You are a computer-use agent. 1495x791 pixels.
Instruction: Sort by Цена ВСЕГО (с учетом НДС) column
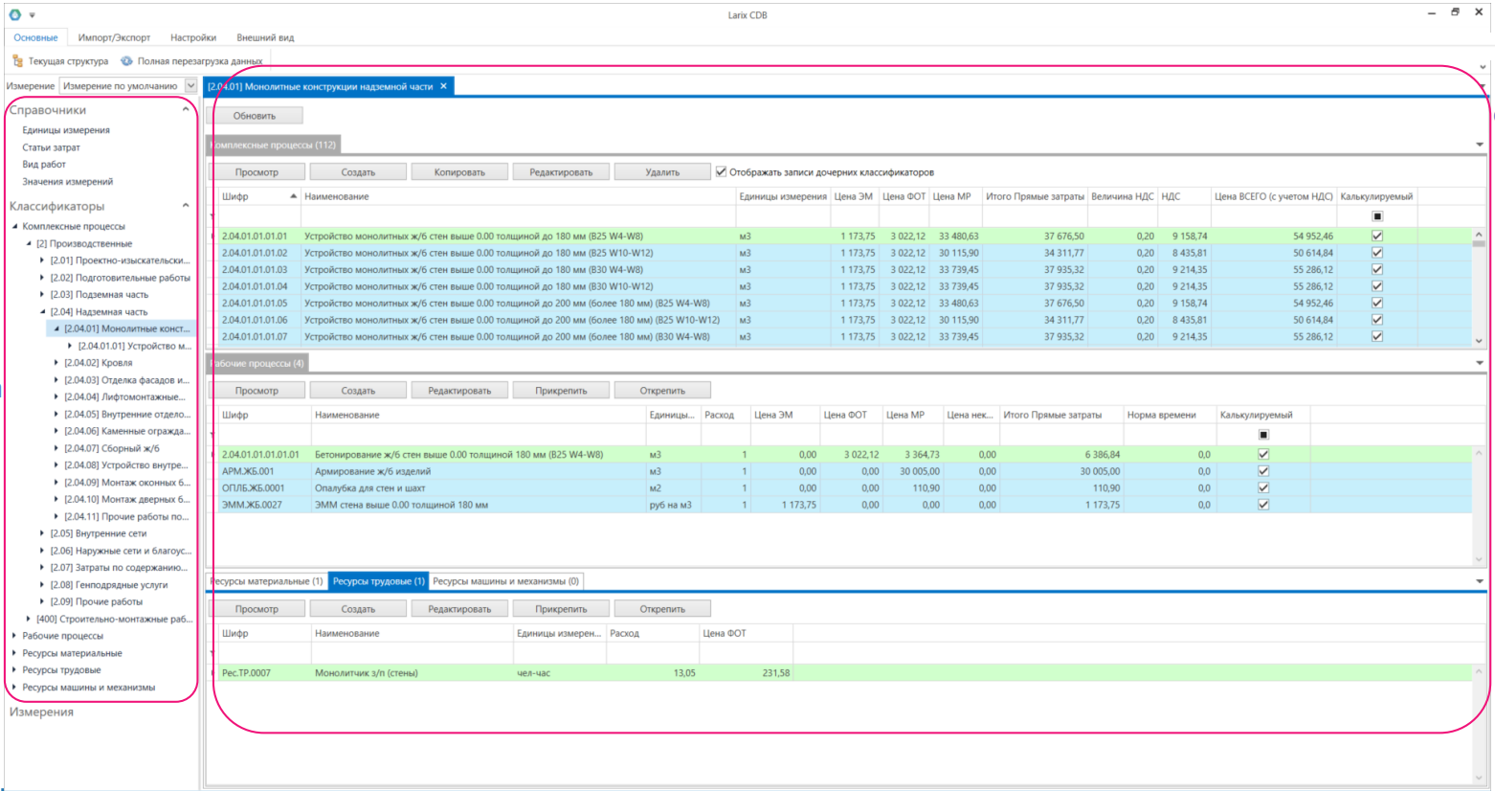click(1273, 196)
